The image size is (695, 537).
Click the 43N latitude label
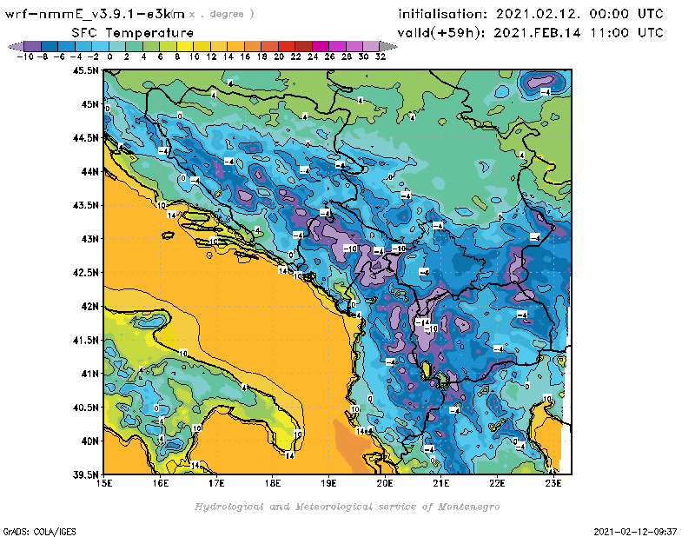(89, 239)
